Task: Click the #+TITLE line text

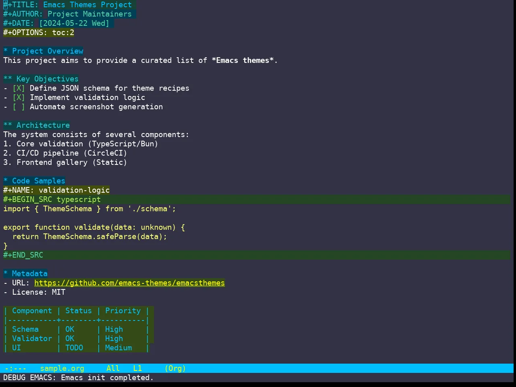Action: [67, 5]
